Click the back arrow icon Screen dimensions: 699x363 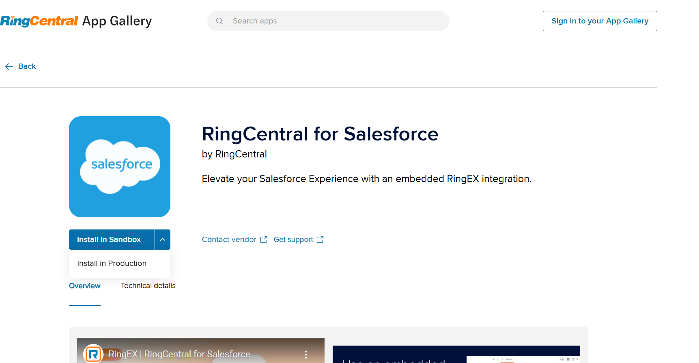[9, 66]
